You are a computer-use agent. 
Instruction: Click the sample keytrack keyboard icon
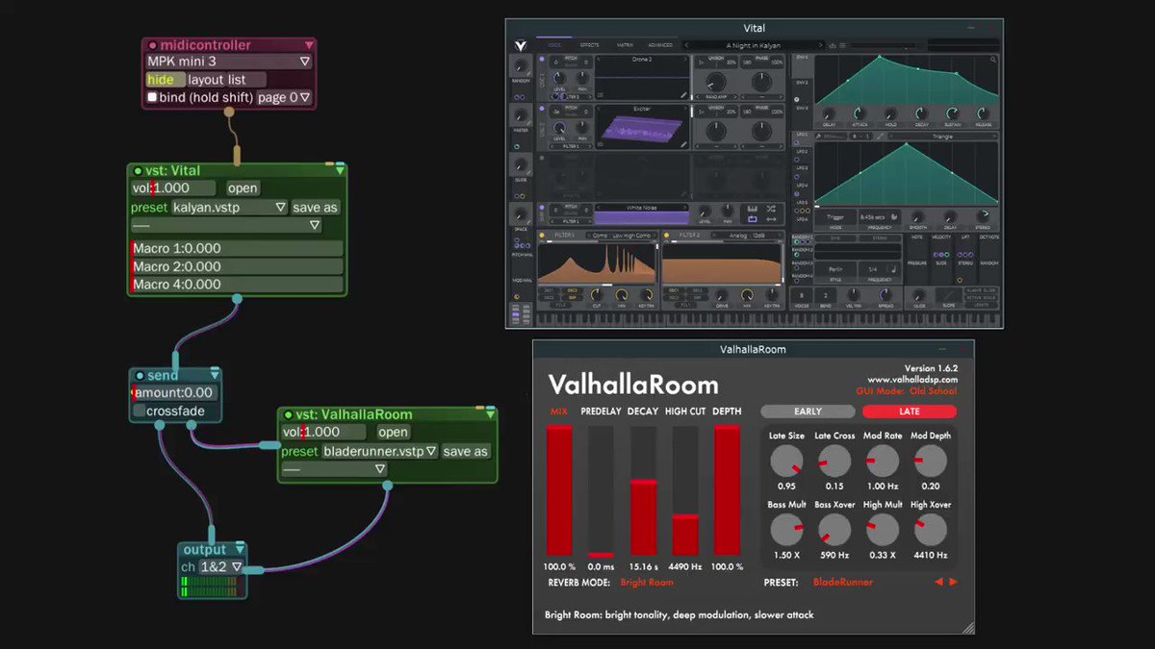(752, 209)
